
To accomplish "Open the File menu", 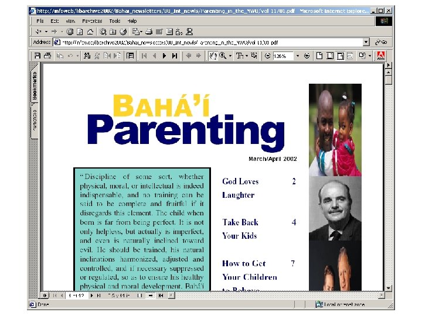I will 40,21.
